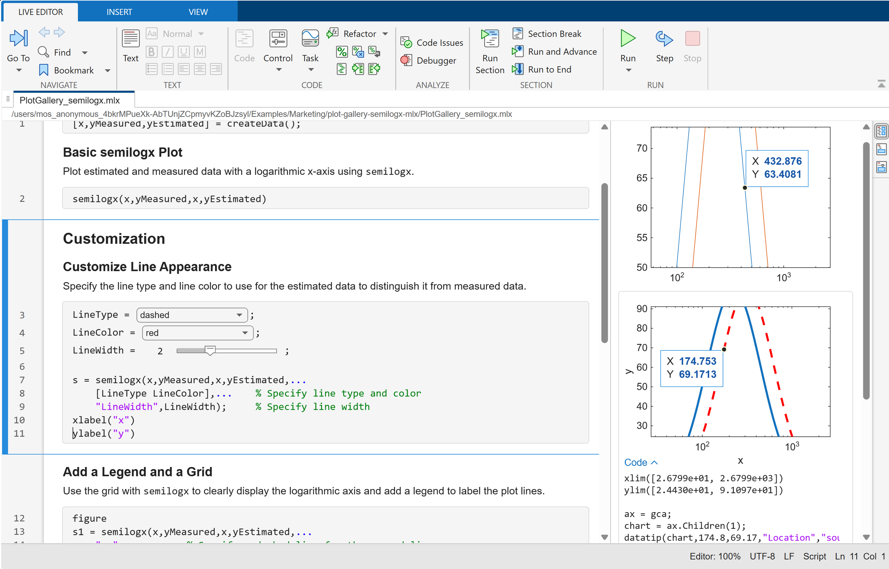
Task: Switch to output on right view
Action: tap(881, 131)
